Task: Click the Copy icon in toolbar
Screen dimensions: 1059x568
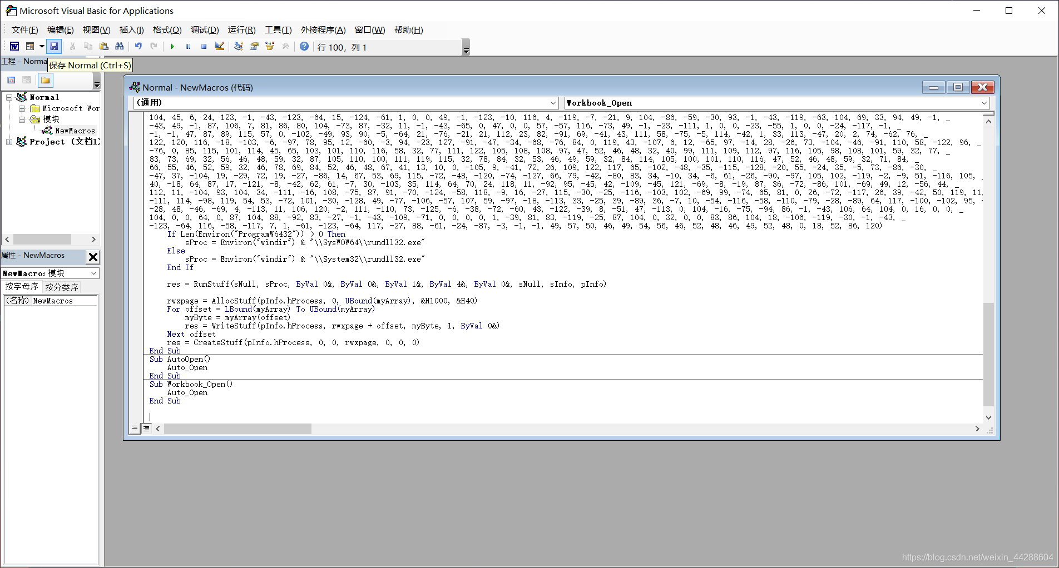Action: [88, 47]
